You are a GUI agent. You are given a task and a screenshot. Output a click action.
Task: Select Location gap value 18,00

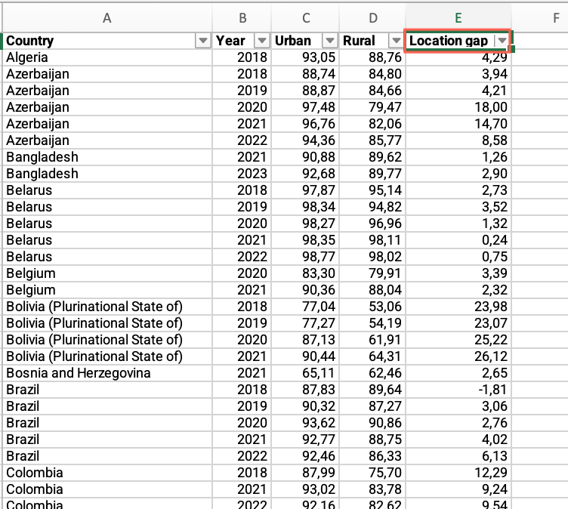(458, 107)
